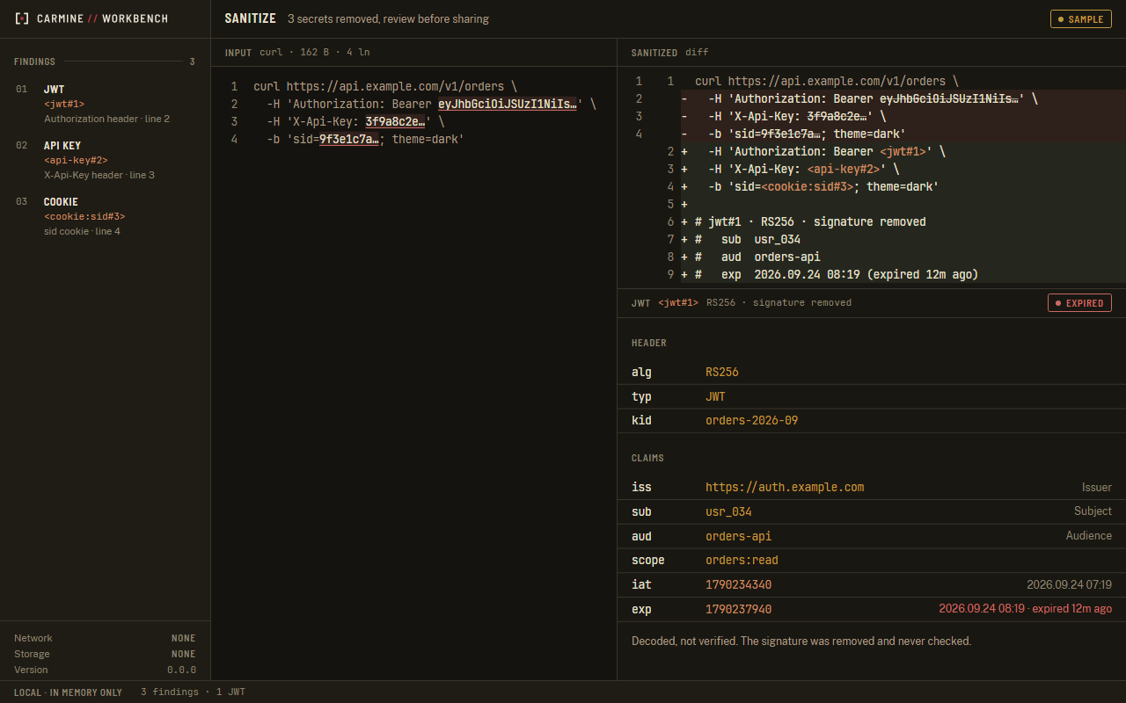Click the Version 0.0.0 row
The width and height of the screenshot is (1126, 703).
click(x=105, y=670)
